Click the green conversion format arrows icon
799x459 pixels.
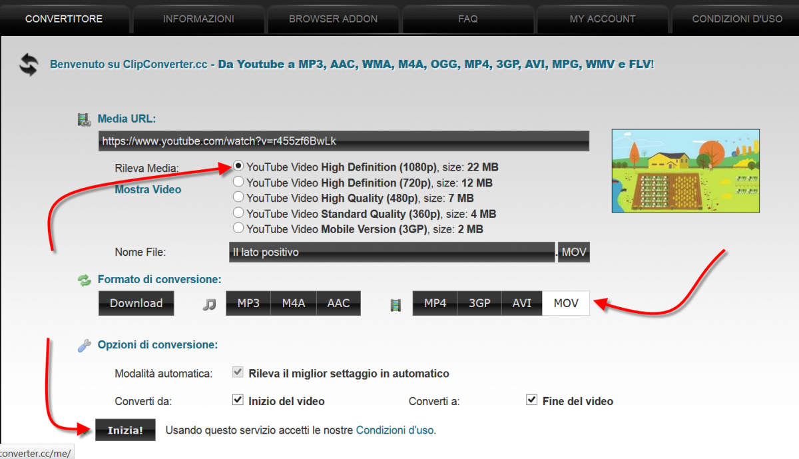pos(84,280)
